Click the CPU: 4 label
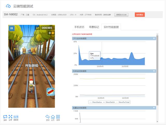 click(73, 15)
